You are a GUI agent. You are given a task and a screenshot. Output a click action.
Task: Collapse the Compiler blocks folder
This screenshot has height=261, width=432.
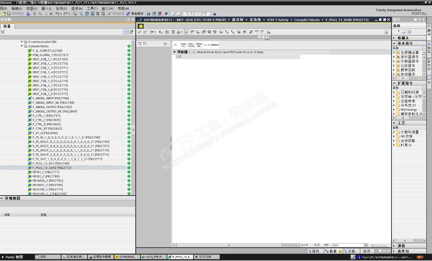[x=22, y=46]
